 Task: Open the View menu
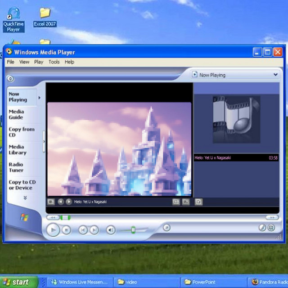click(x=24, y=62)
